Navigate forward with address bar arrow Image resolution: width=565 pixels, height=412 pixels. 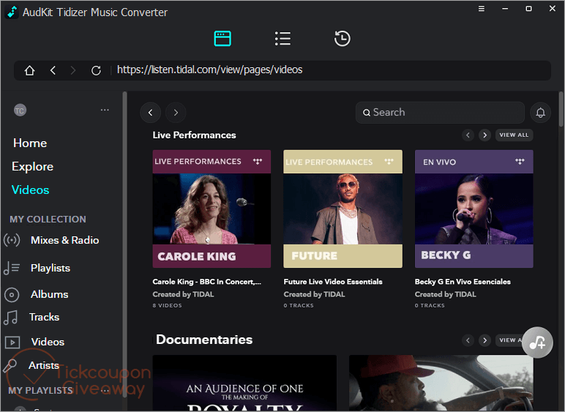73,70
